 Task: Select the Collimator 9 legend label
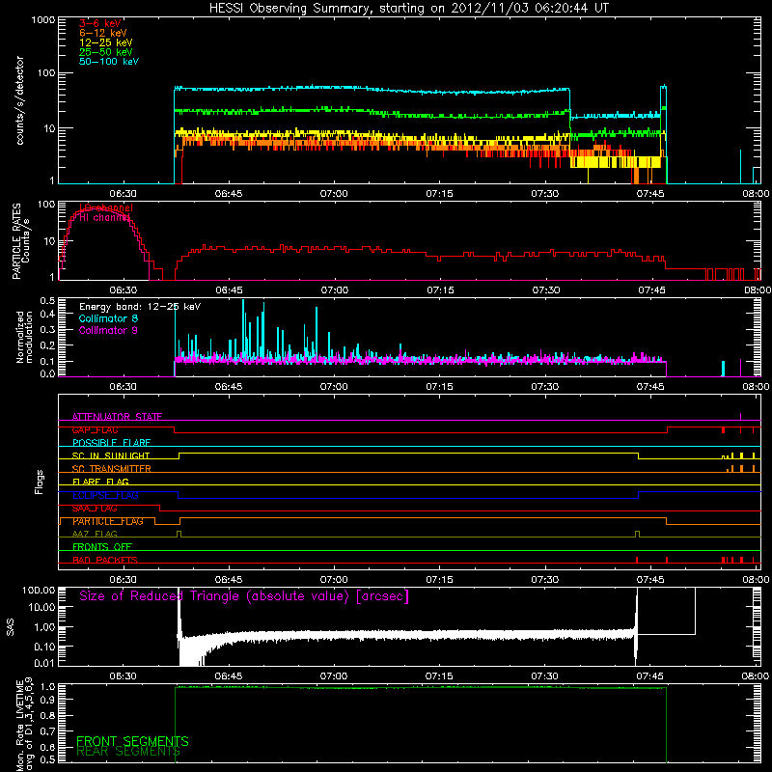pos(108,330)
